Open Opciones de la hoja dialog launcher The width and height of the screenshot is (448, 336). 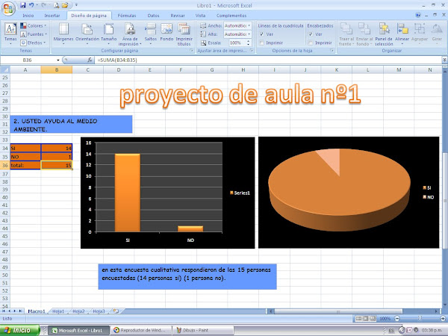[332, 51]
